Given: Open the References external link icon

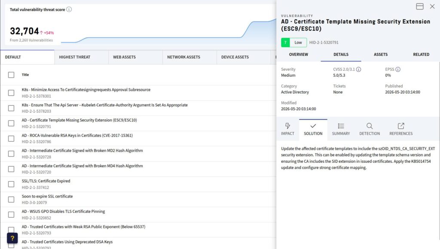Looking at the screenshot, I should click(x=401, y=126).
